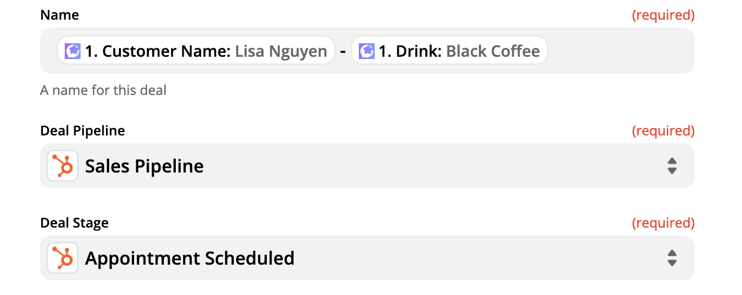Screen dimensions: 742x295
Task: Select the Sales Pipeline dropdown text
Action: pos(144,166)
